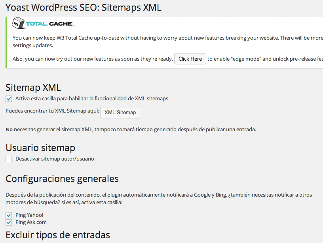
Task: Click the 'Excluir tipos de entradas' heading
Action: tap(58, 235)
